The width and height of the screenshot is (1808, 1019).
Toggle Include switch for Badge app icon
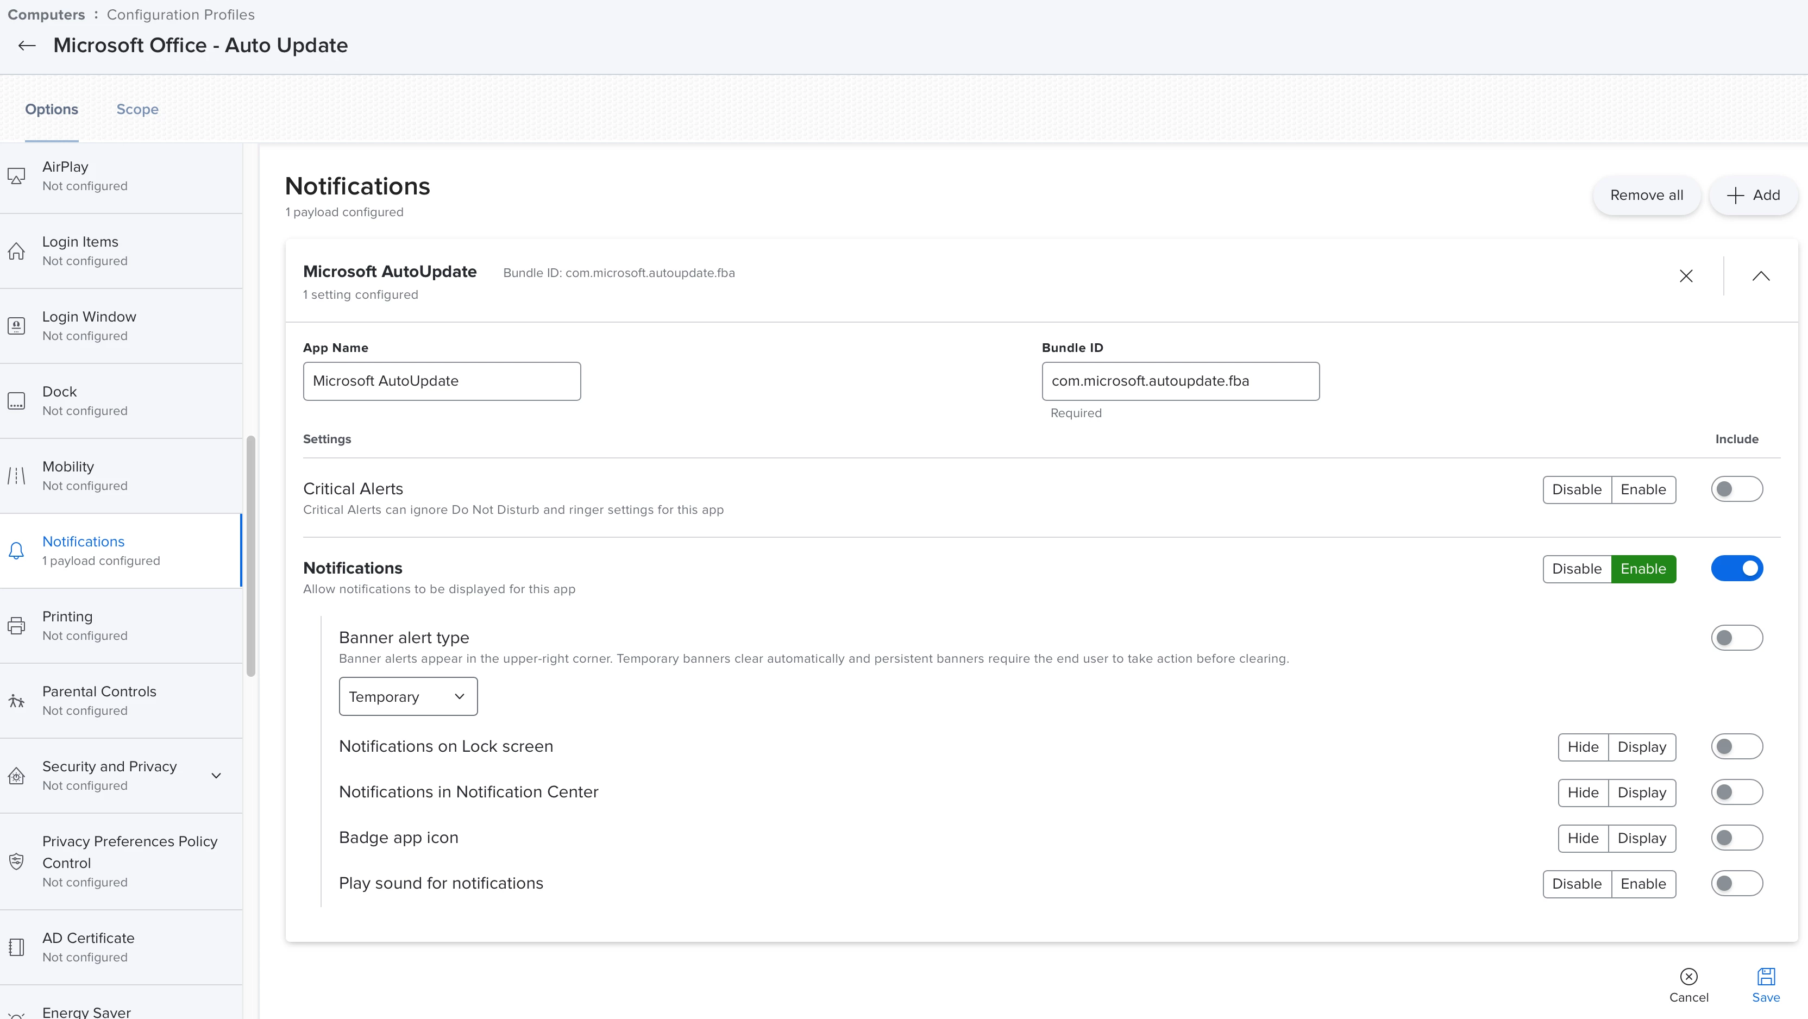tap(1736, 838)
